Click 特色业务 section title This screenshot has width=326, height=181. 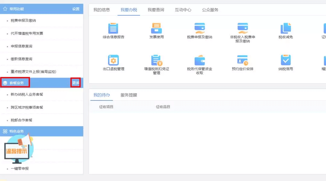[17, 131]
